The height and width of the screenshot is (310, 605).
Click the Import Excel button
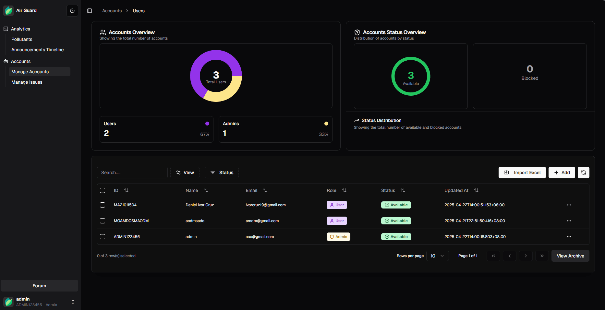(x=522, y=173)
